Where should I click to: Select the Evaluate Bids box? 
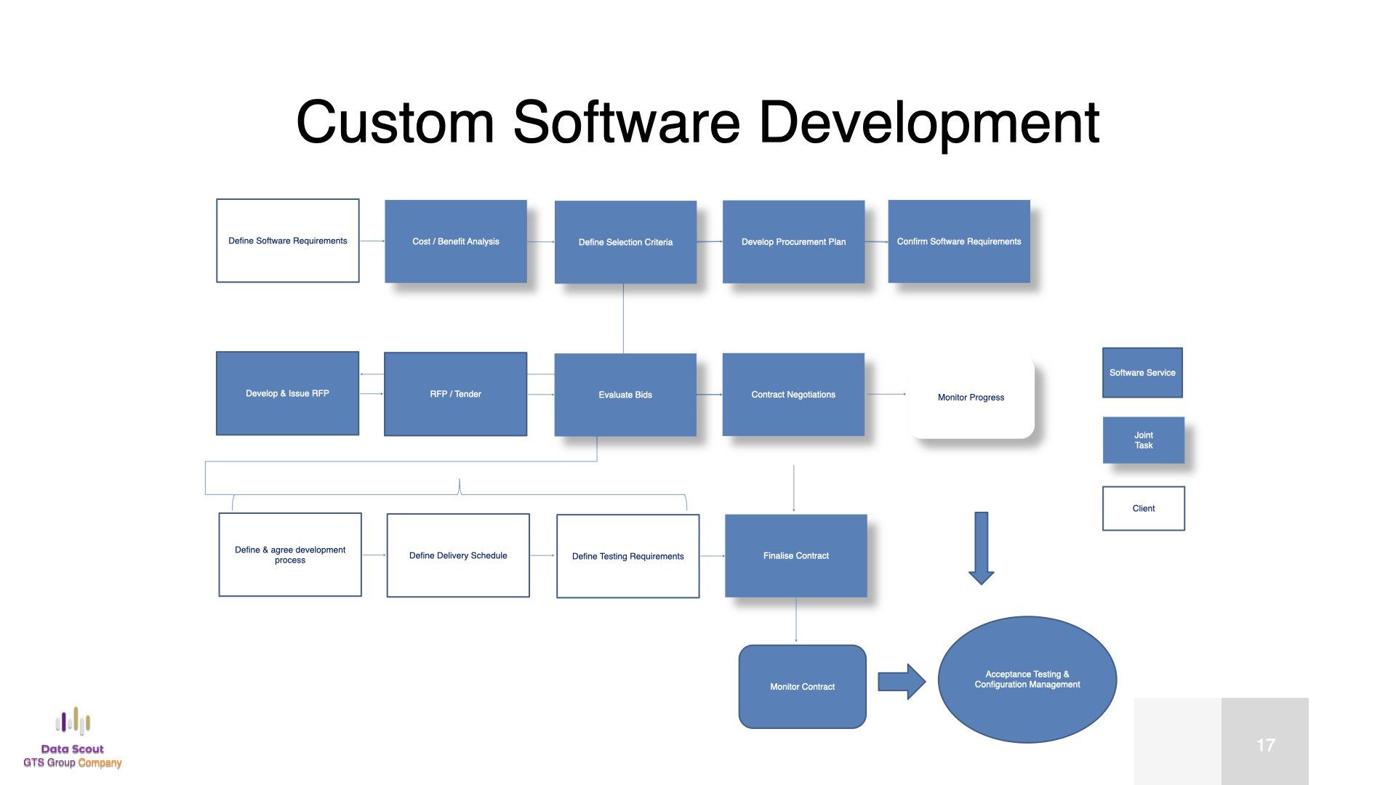(x=625, y=395)
